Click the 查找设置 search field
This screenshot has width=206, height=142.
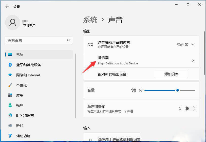pyautogui.click(x=35, y=40)
